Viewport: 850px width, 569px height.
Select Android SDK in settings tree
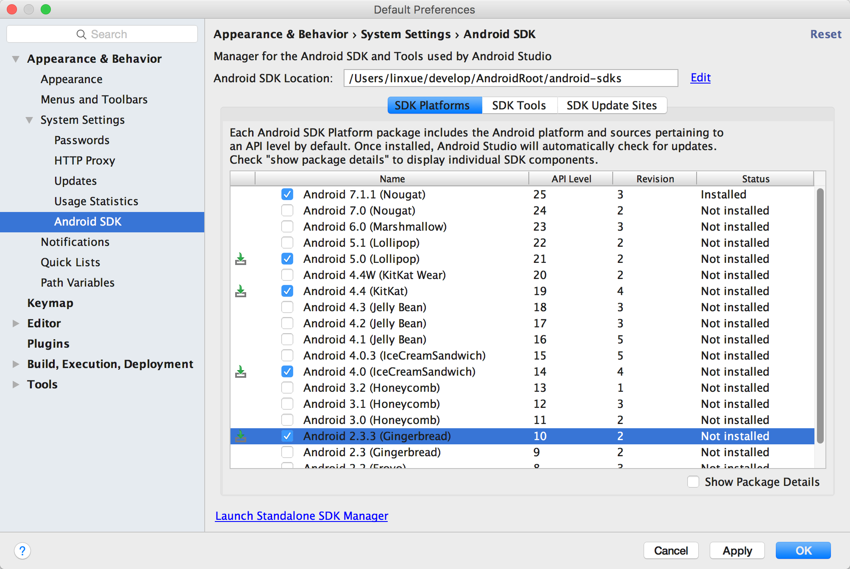tap(102, 222)
